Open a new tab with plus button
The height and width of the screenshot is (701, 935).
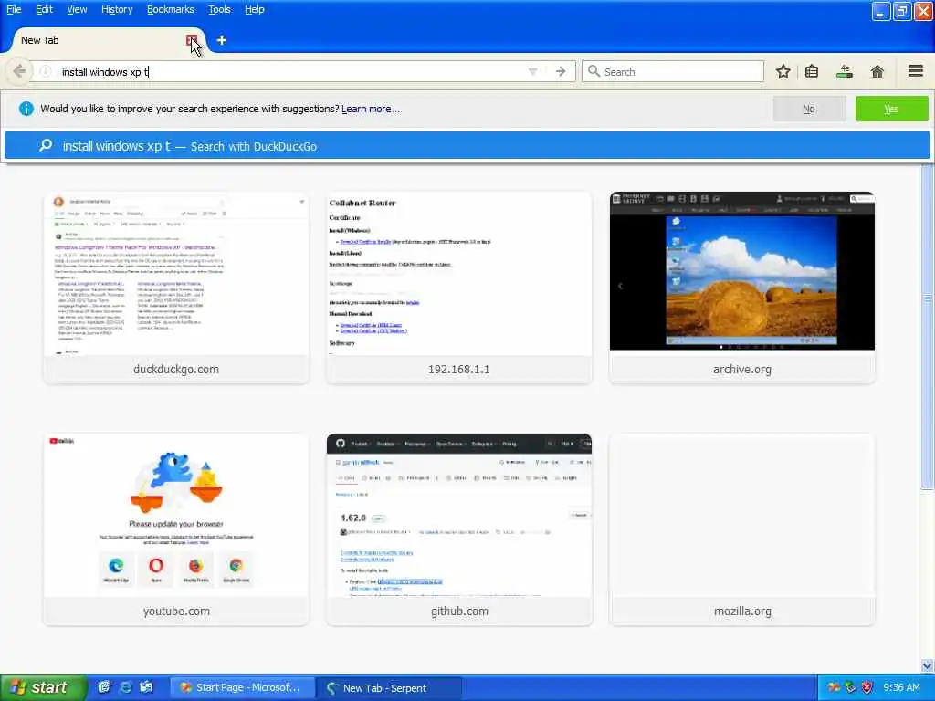[221, 40]
